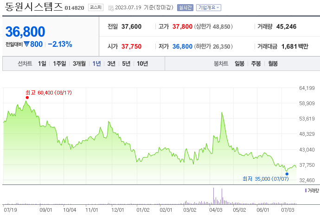The height and width of the screenshot is (221, 320).
Task: Click the 시가 value 37,750
Action: click(x=131, y=46)
